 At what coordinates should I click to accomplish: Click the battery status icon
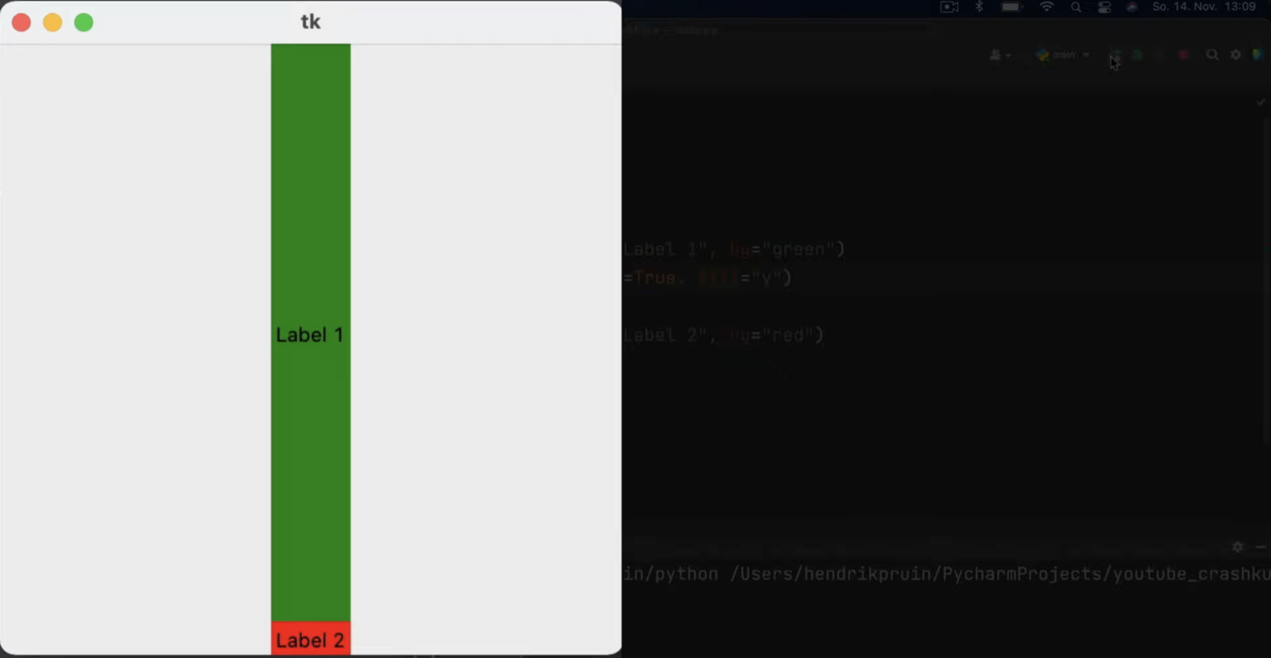(x=1012, y=7)
